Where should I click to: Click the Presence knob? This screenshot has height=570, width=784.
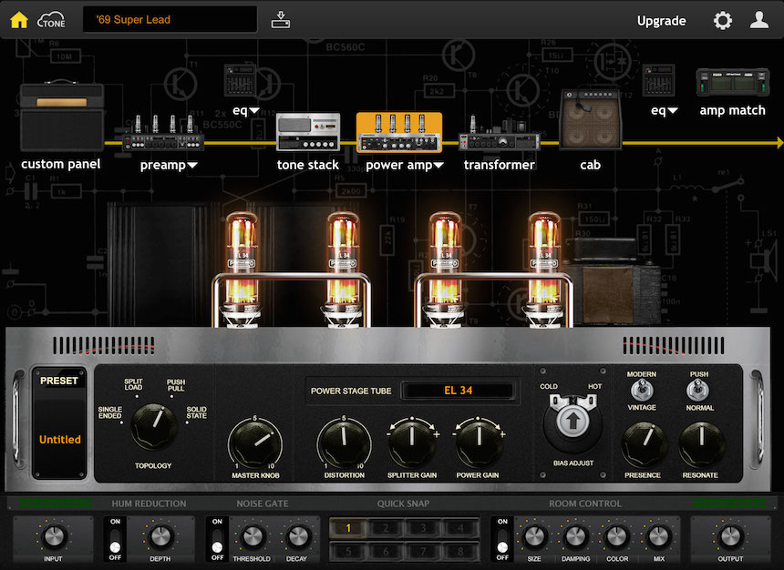[644, 444]
